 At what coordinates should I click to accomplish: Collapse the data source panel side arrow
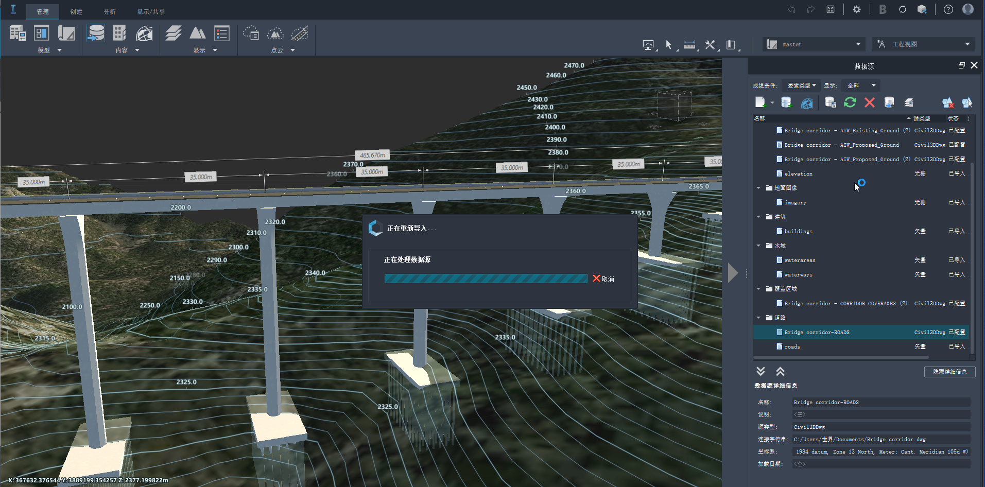(733, 273)
